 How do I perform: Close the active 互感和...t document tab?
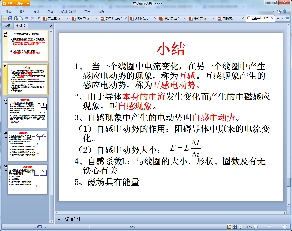point(272,19)
